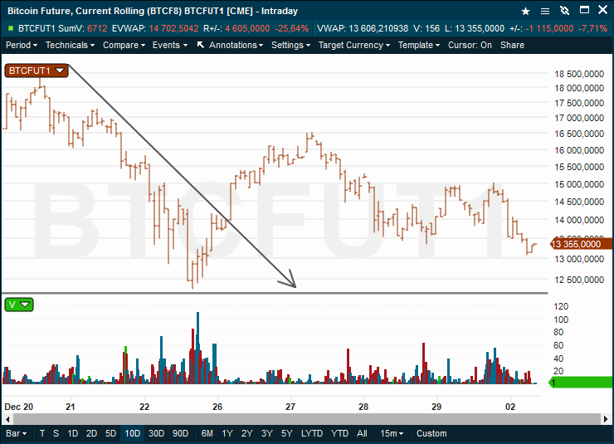Click the horizontal time scrollbar track
This screenshot has height=444, width=614.
point(306,419)
